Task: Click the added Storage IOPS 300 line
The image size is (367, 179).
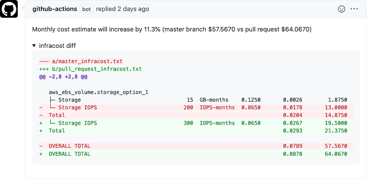Action: coord(196,123)
